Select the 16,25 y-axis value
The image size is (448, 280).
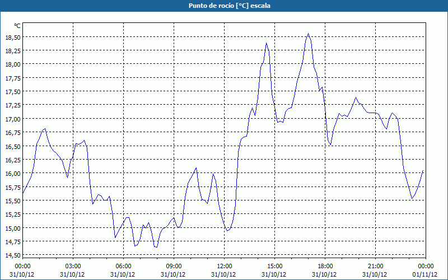coord(13,160)
